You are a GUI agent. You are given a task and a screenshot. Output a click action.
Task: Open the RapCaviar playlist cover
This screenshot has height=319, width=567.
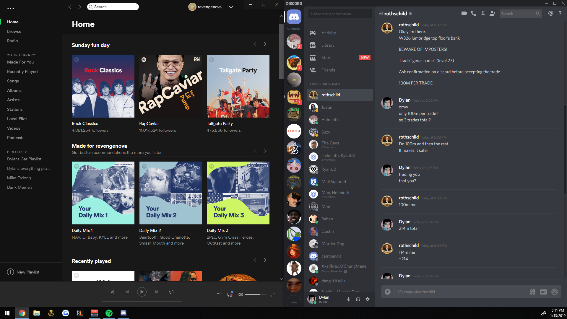tap(170, 86)
